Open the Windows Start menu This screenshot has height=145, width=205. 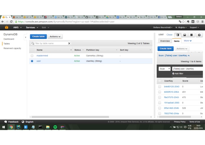coord(4,127)
